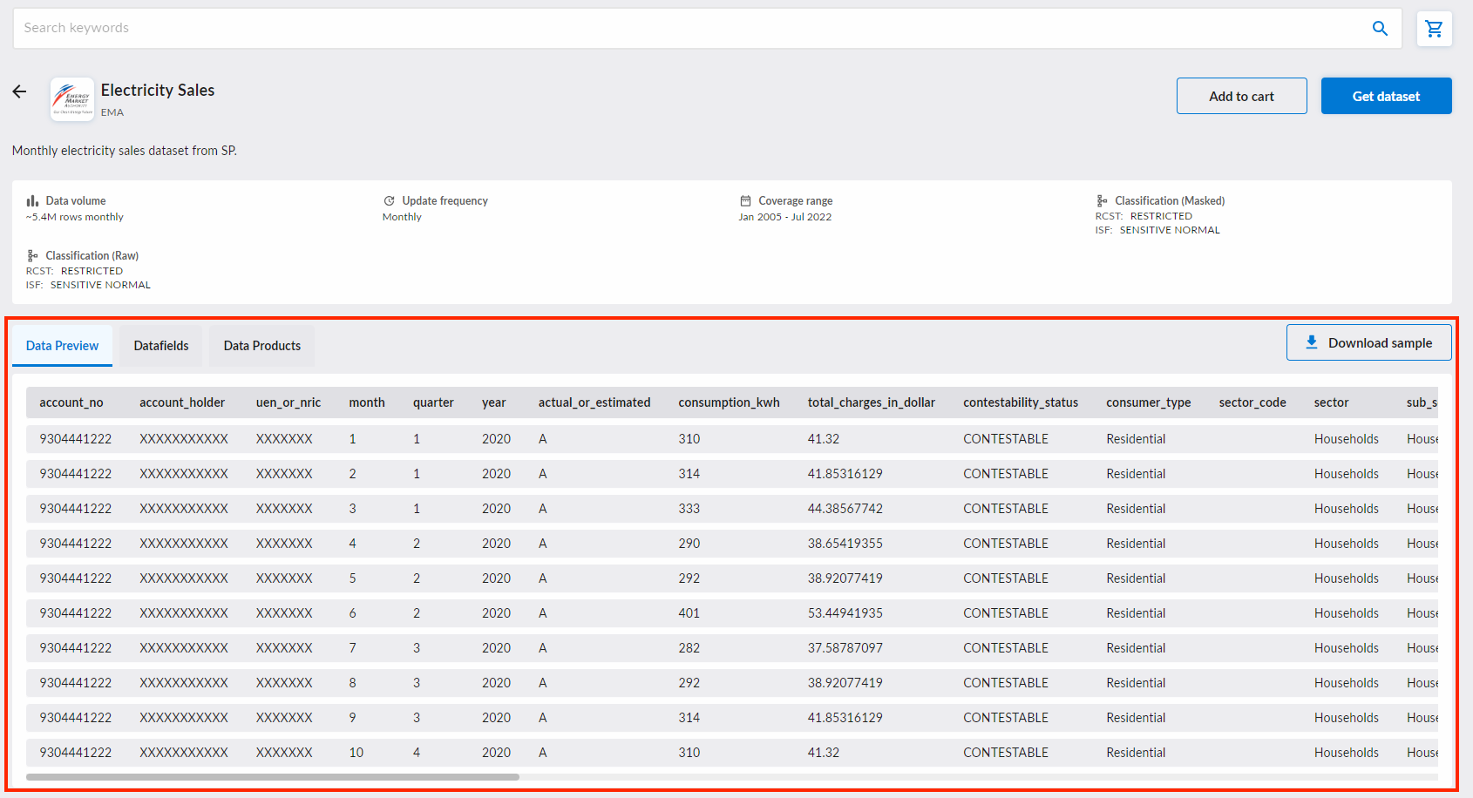Open the Data Products tab

(x=262, y=346)
